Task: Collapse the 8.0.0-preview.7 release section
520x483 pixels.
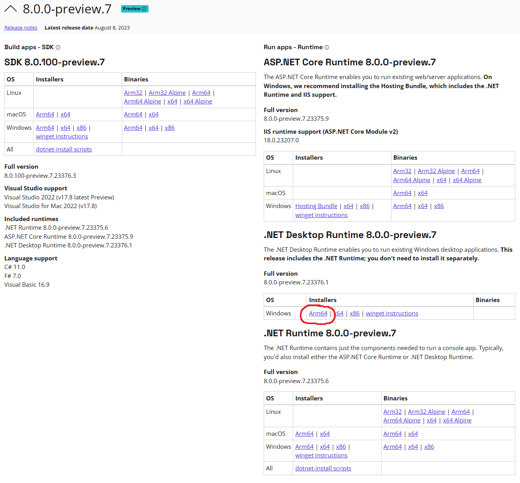Action: click(x=11, y=8)
